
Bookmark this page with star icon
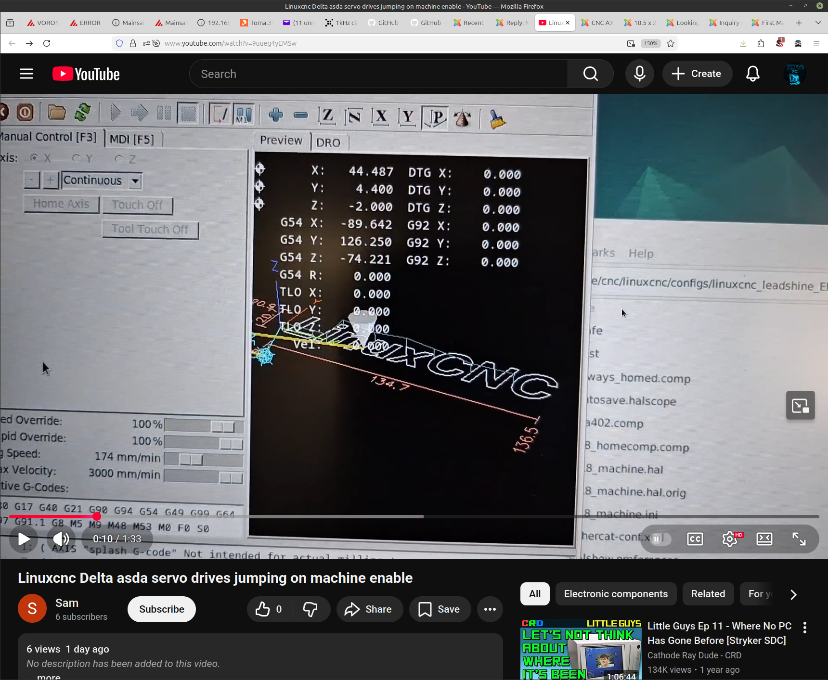[671, 43]
